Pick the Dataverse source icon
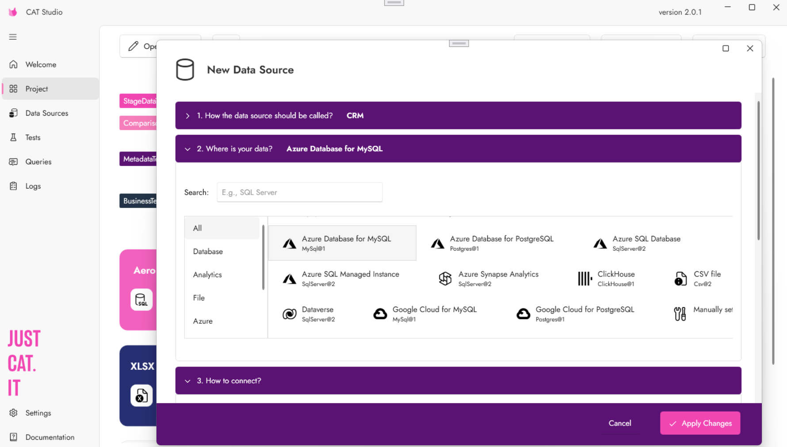Viewport: 787px width, 447px height. (289, 314)
